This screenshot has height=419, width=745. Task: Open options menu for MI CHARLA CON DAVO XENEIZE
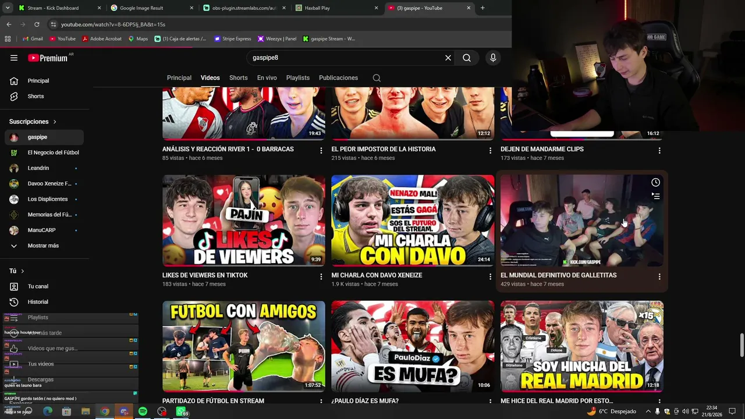(490, 276)
